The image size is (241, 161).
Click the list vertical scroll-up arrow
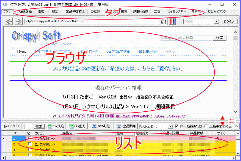point(238,133)
